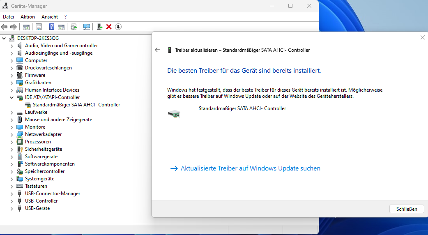
Task: Click the Mäuse und andere Zeigegeräte mouse icon
Action: tap(20, 120)
